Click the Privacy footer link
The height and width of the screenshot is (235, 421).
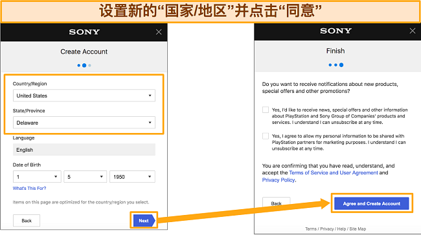[326, 229]
